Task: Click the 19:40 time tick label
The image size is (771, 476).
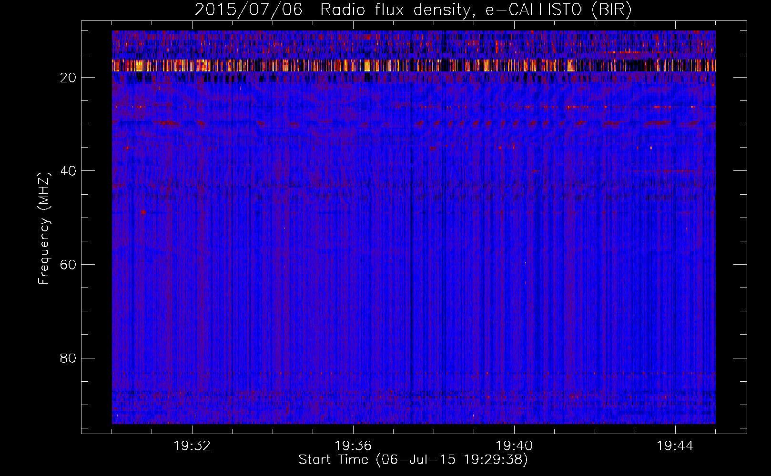Action: click(x=514, y=446)
